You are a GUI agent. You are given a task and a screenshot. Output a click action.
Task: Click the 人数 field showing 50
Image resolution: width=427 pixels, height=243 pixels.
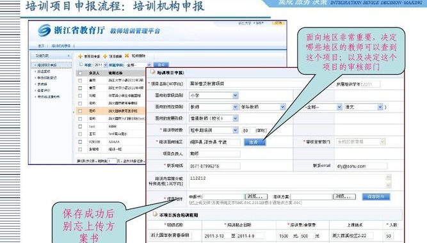coord(390,236)
